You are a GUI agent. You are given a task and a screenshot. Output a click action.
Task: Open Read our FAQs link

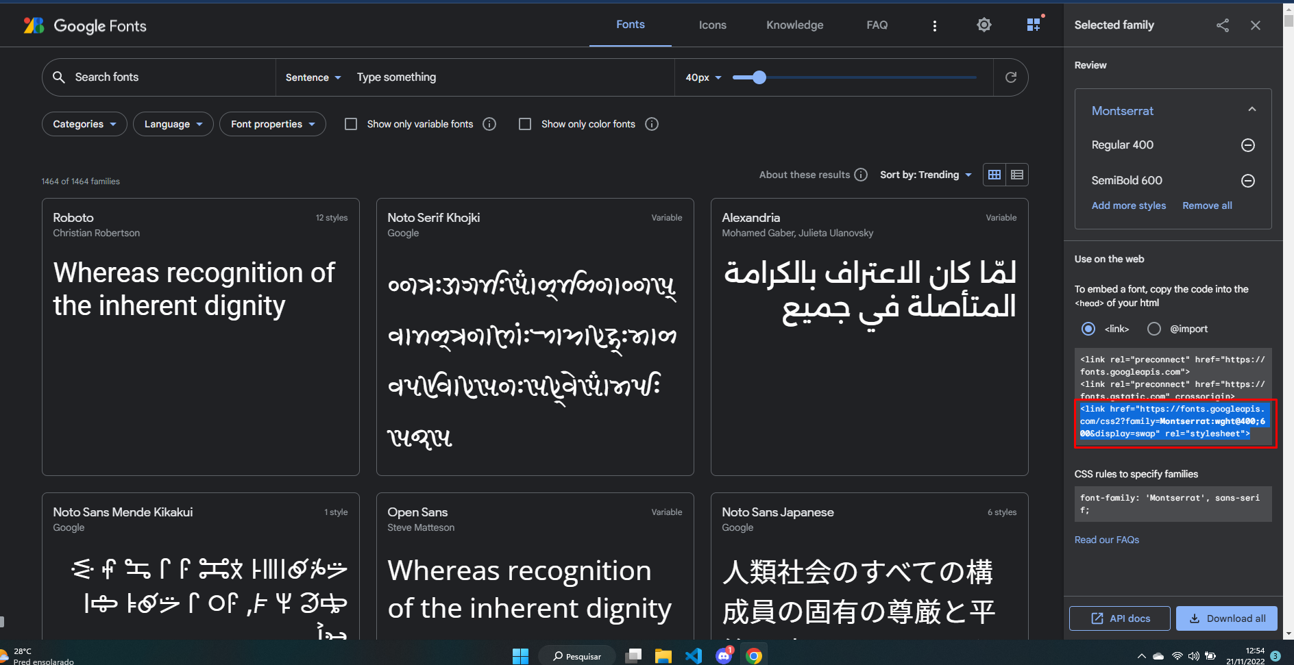1107,540
